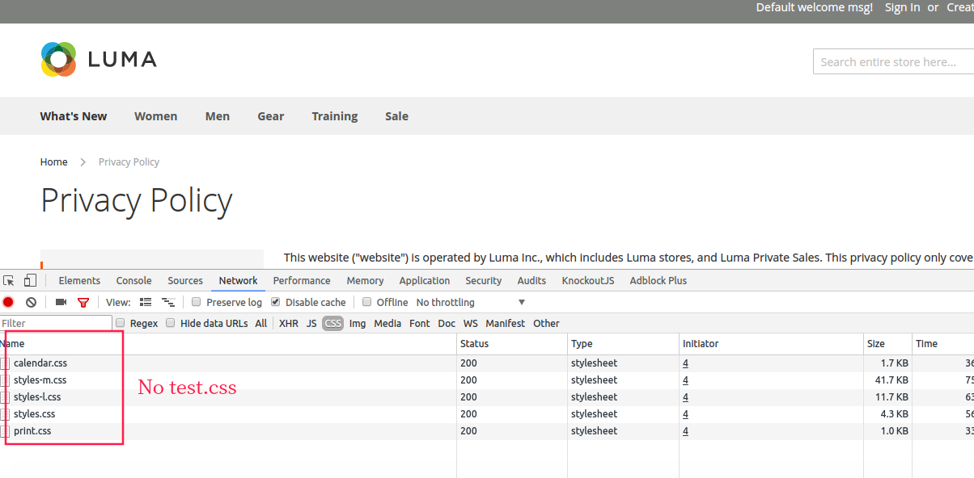974x478 pixels.
Task: Click the Home breadcrumb link
Action: point(54,162)
